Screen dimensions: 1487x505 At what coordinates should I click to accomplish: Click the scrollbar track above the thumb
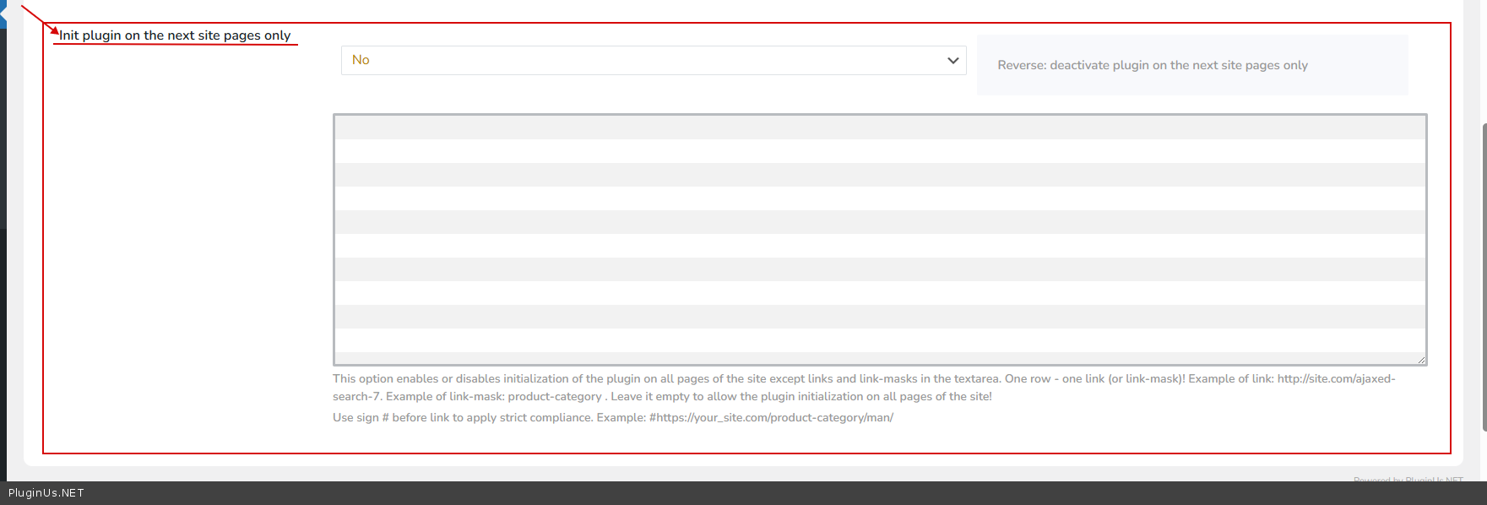click(1483, 59)
